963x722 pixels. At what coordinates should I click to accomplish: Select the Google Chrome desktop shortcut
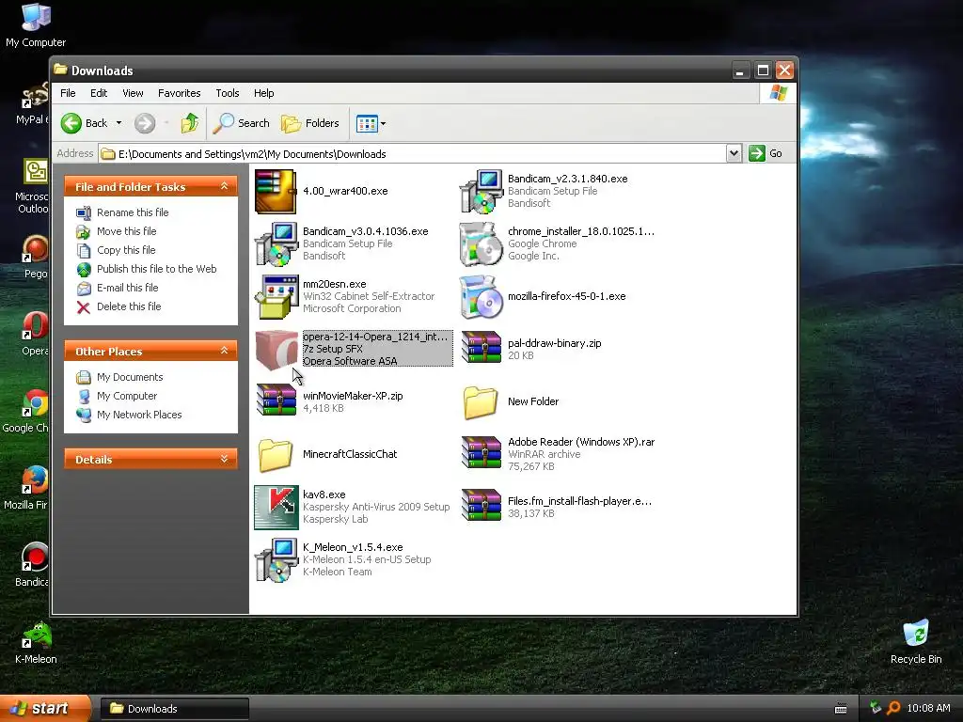point(25,412)
